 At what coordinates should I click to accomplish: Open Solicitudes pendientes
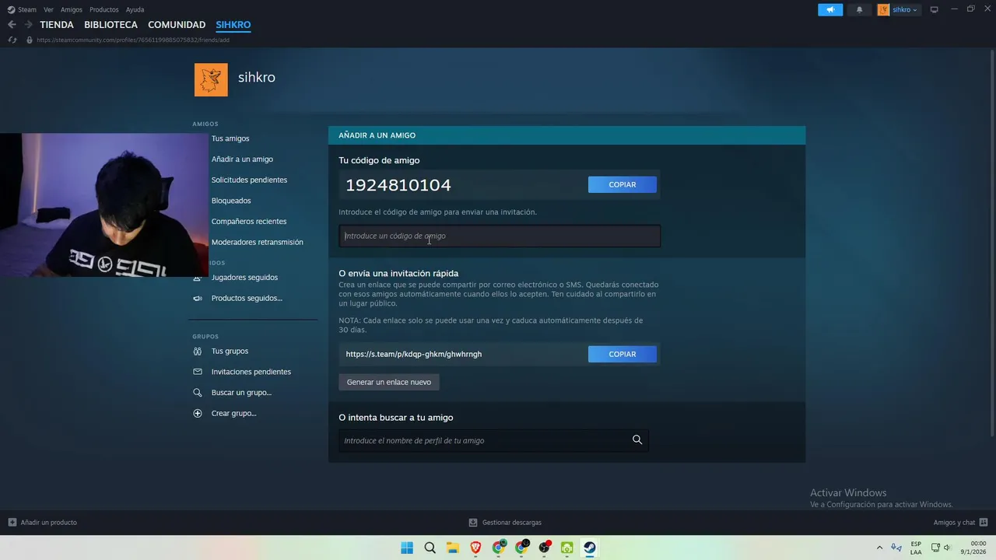(249, 180)
